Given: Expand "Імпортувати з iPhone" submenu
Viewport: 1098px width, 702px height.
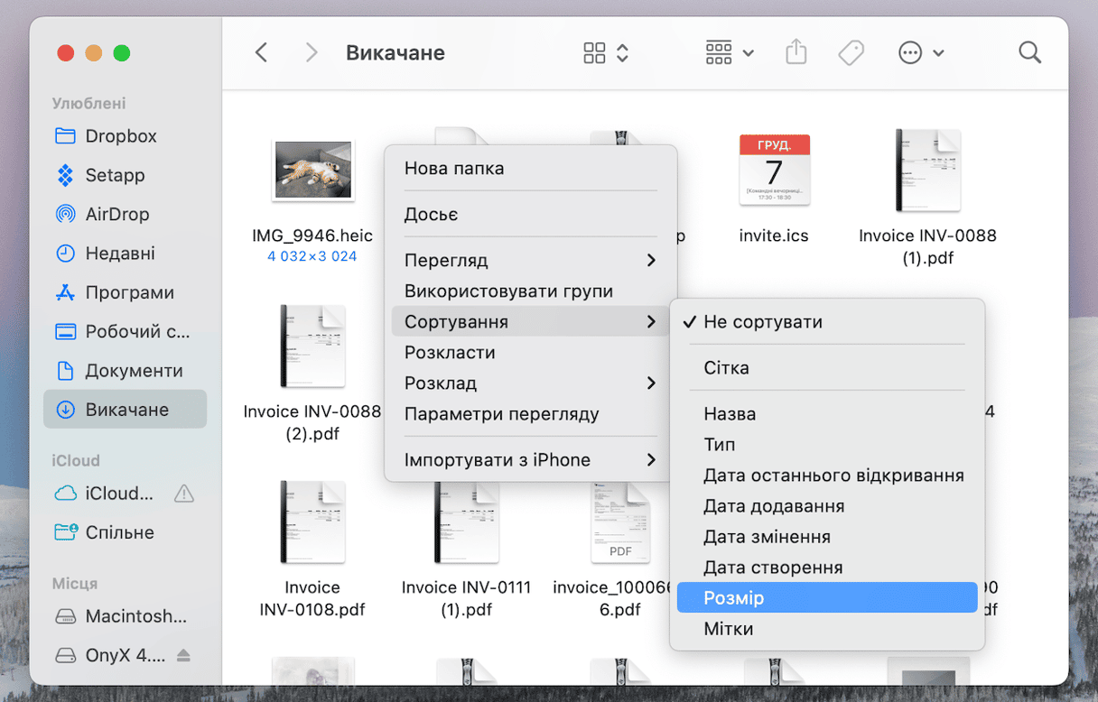Looking at the screenshot, I should tap(530, 460).
